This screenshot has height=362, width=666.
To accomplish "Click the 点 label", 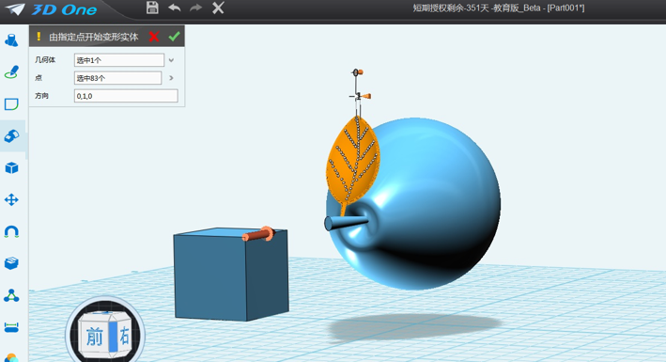I will tap(39, 78).
